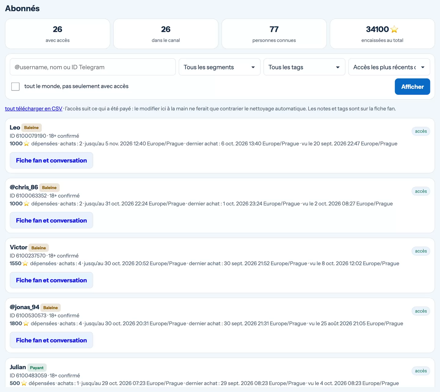440x392 pixels.
Task: Click Victor's 'Baleine' tag
Action: coord(38,248)
